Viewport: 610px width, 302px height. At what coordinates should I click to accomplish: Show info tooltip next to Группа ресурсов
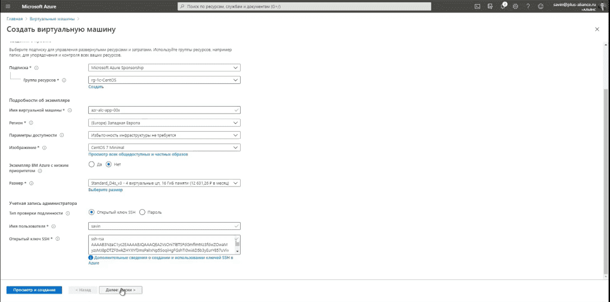coord(64,80)
